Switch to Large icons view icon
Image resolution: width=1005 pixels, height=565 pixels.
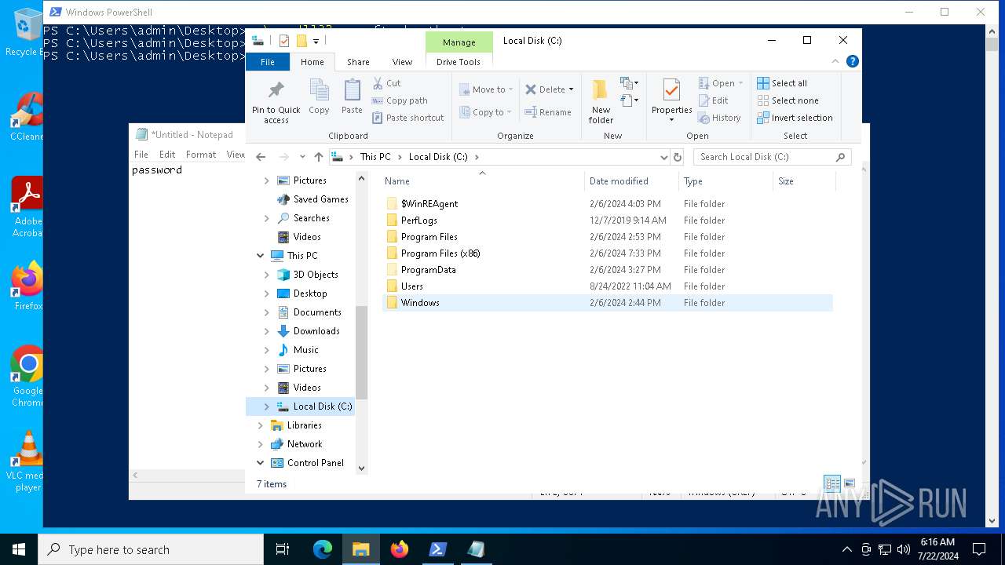coord(849,483)
